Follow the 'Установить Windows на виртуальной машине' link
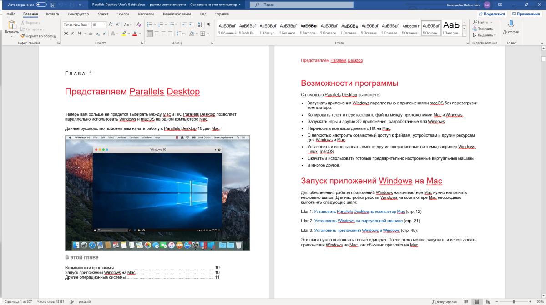The width and height of the screenshot is (546, 305). pos(358,221)
